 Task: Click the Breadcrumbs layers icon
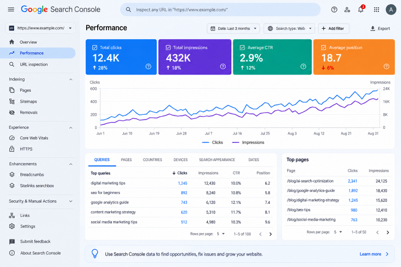(x=12, y=175)
